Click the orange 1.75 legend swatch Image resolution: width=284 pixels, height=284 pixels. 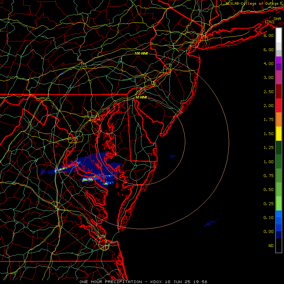279,119
